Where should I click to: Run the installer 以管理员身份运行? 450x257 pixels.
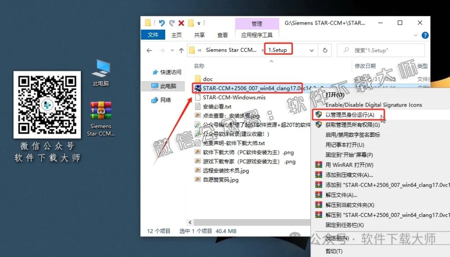349,114
